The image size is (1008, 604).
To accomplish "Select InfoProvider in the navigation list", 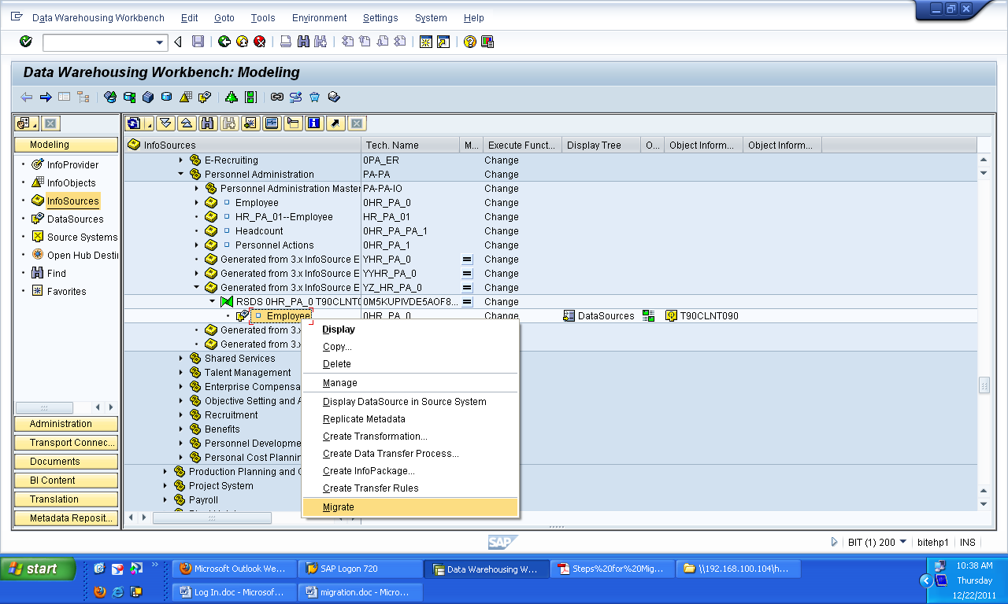I will coord(72,165).
